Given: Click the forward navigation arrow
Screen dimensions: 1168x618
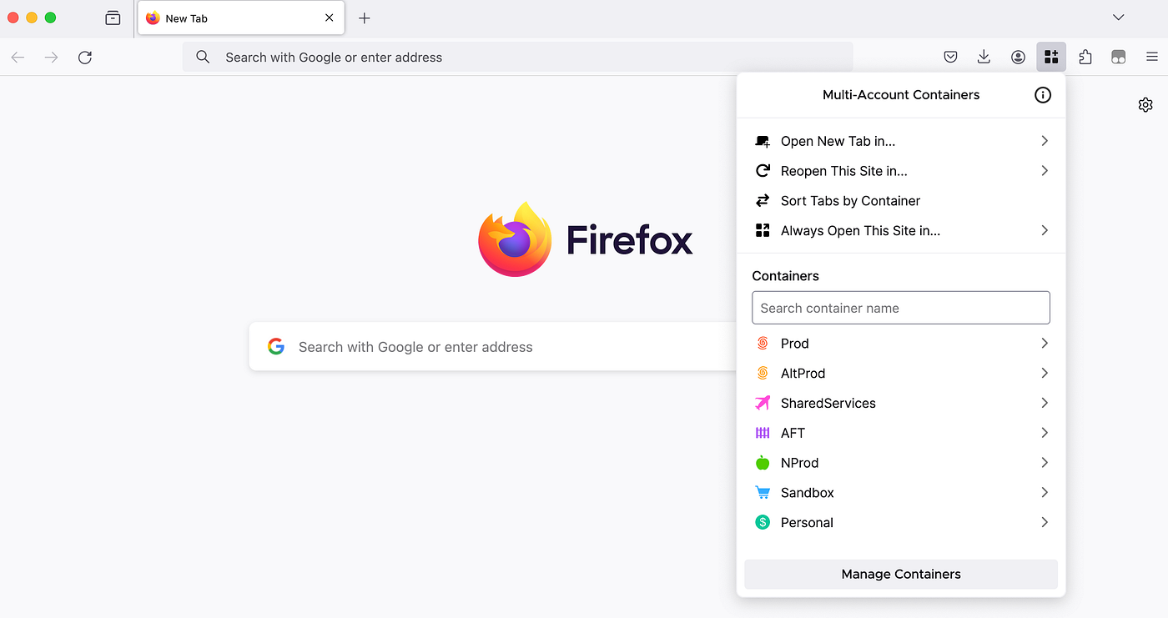Looking at the screenshot, I should (51, 57).
